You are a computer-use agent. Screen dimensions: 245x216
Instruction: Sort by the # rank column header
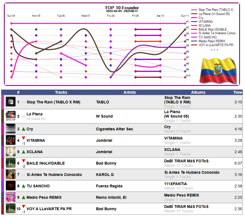[x=18, y=92]
